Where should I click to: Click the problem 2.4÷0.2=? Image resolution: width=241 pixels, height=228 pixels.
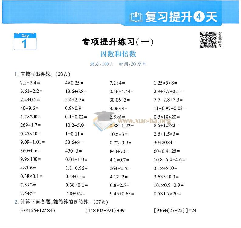point(30,100)
